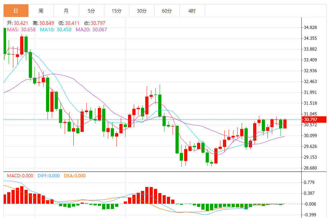Switch to the 月 monthly tab
Image resolution: width=329 pixels, height=218 pixels.
[x=66, y=11]
